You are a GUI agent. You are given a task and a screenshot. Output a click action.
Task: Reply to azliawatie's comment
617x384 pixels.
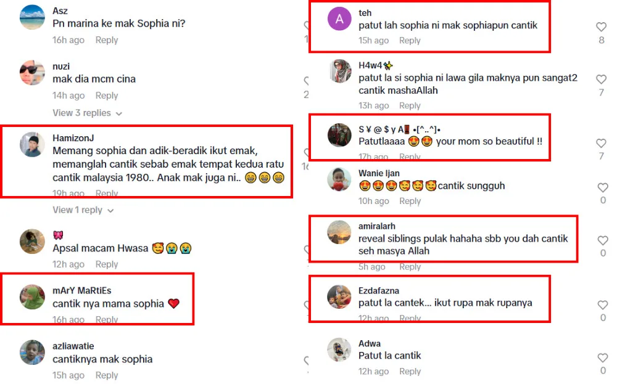pos(107,375)
